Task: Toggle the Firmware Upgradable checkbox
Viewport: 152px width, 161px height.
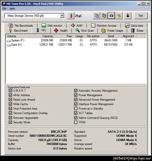Action: (x=10, y=118)
